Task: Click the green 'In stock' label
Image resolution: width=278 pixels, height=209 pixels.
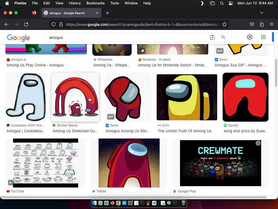Action: (165, 60)
